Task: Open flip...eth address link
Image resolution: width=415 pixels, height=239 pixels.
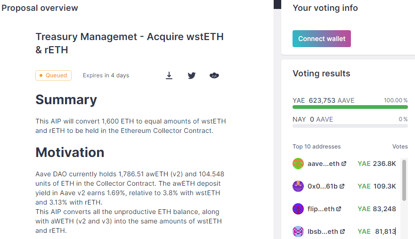Action: click(x=321, y=209)
